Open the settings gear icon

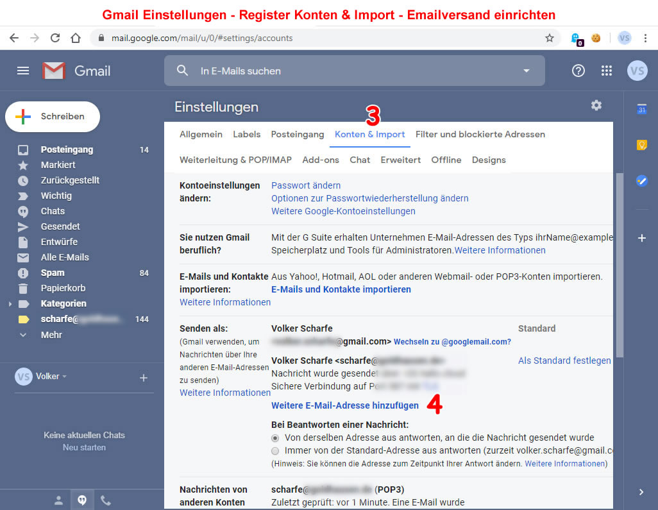[x=596, y=105]
